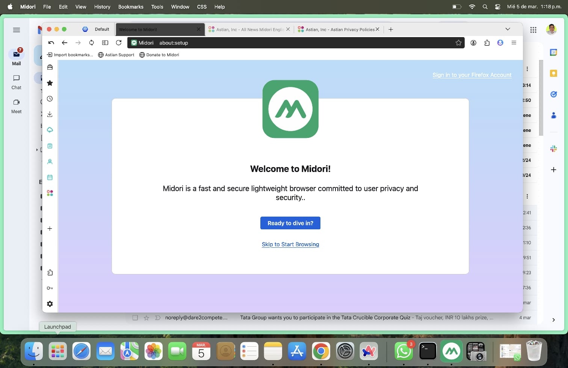Open the notes clipboard panel in sidebar
Screen dimensions: 568x368
click(x=50, y=146)
